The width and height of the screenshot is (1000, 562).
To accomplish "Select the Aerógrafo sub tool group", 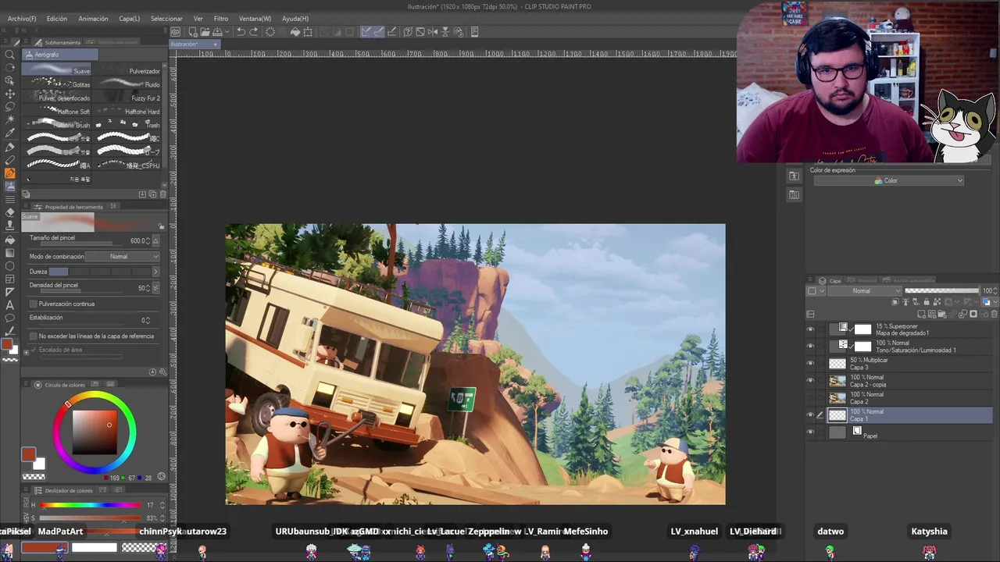I will pyautogui.click(x=59, y=55).
